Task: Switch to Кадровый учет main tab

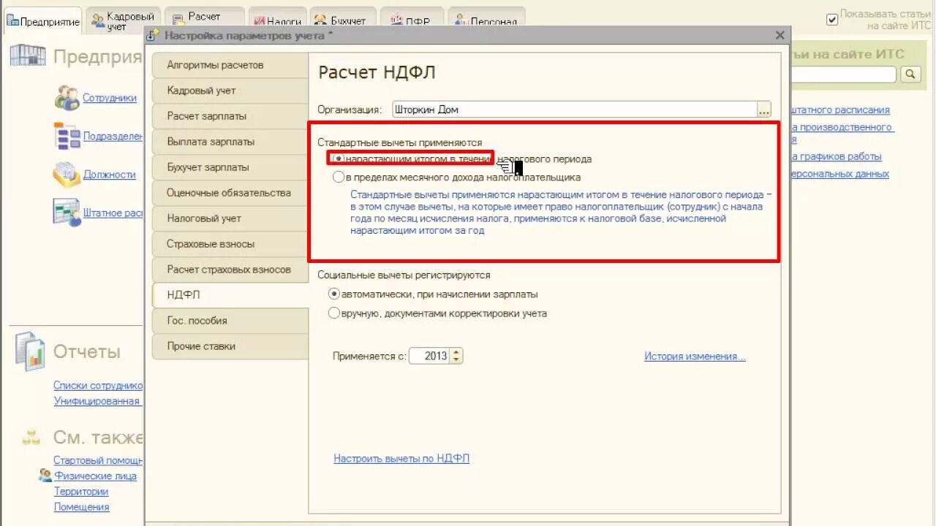Action: click(x=123, y=20)
